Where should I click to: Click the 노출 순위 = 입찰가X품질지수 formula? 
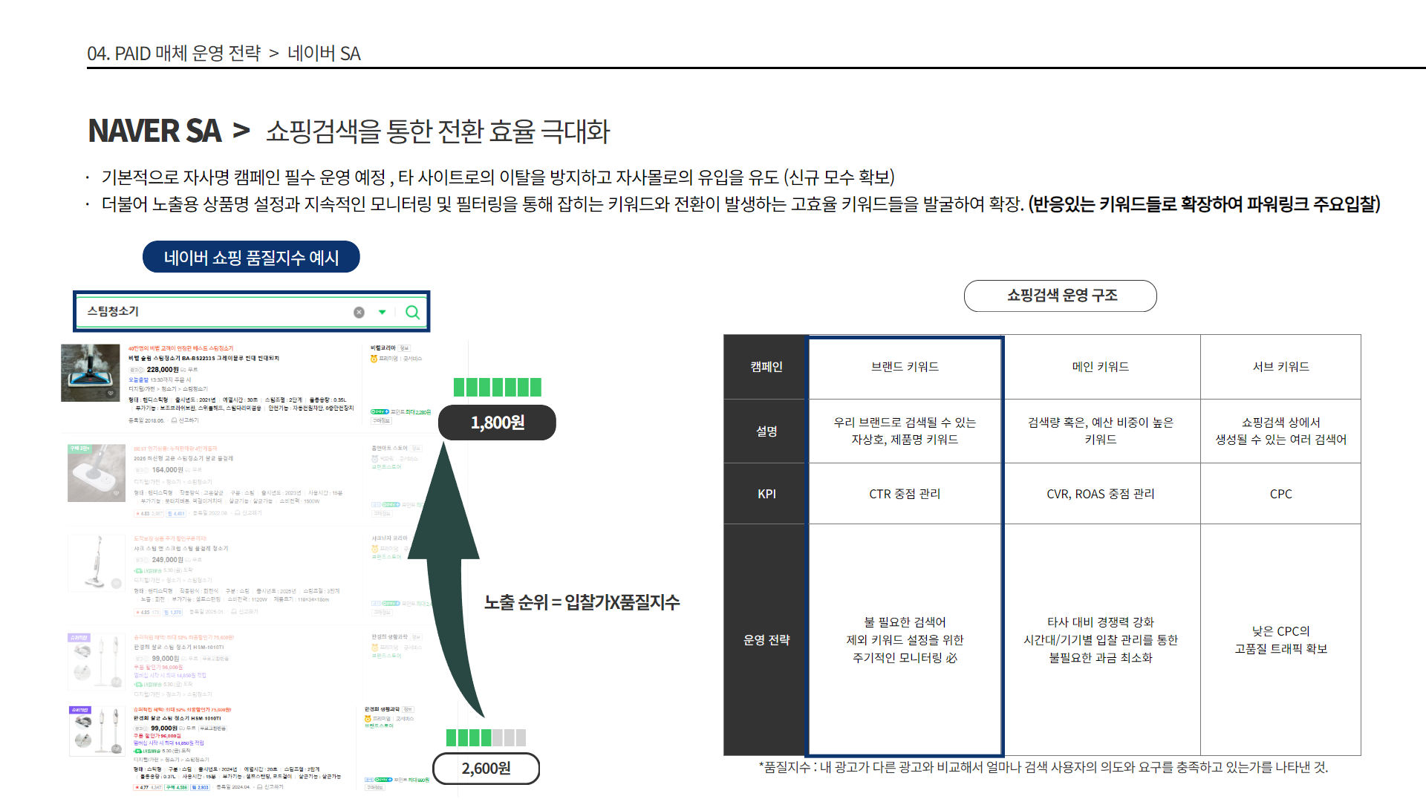tap(582, 602)
